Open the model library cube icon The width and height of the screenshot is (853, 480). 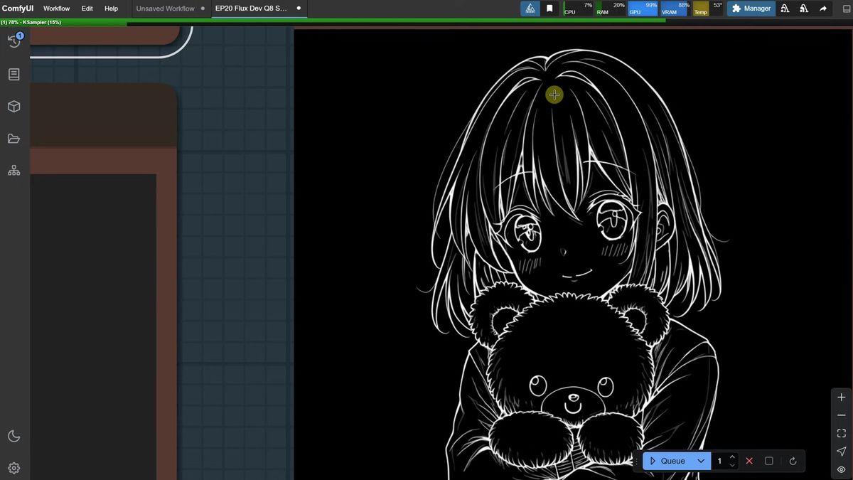14,107
